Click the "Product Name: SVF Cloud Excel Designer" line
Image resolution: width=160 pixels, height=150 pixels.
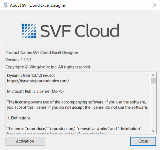click(42, 53)
